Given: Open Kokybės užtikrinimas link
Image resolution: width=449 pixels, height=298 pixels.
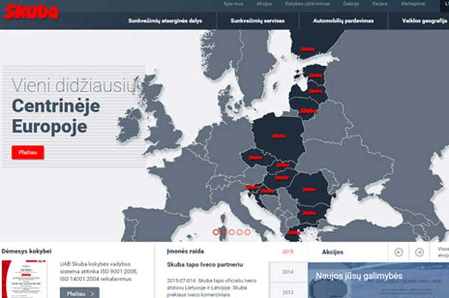Looking at the screenshot, I should coord(307,3).
